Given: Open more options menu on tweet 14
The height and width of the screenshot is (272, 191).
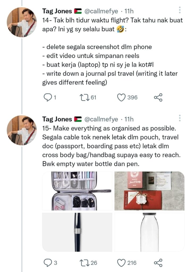Looking at the screenshot, I should tap(180, 10).
